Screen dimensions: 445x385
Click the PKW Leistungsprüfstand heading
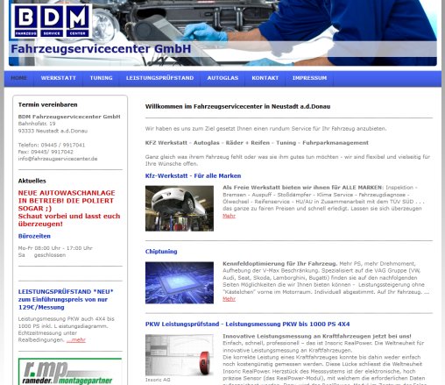[247, 324]
